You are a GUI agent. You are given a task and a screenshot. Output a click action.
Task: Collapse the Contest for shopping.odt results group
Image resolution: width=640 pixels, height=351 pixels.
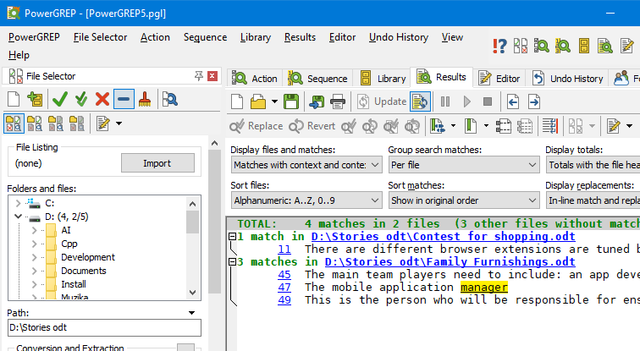[x=232, y=237]
